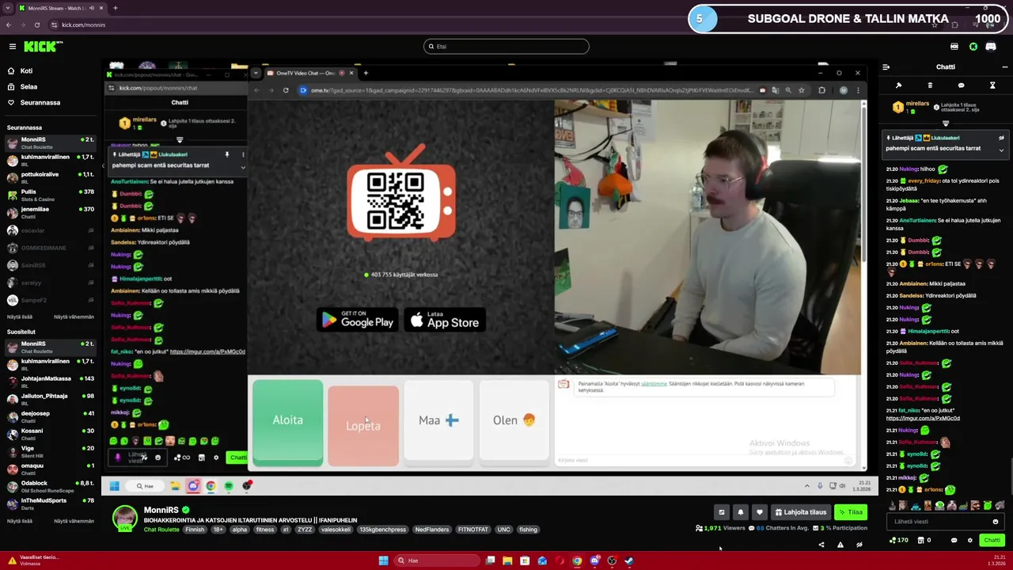Open the Kick shop icon with 0
This screenshot has width=1013, height=570.
pos(924,540)
